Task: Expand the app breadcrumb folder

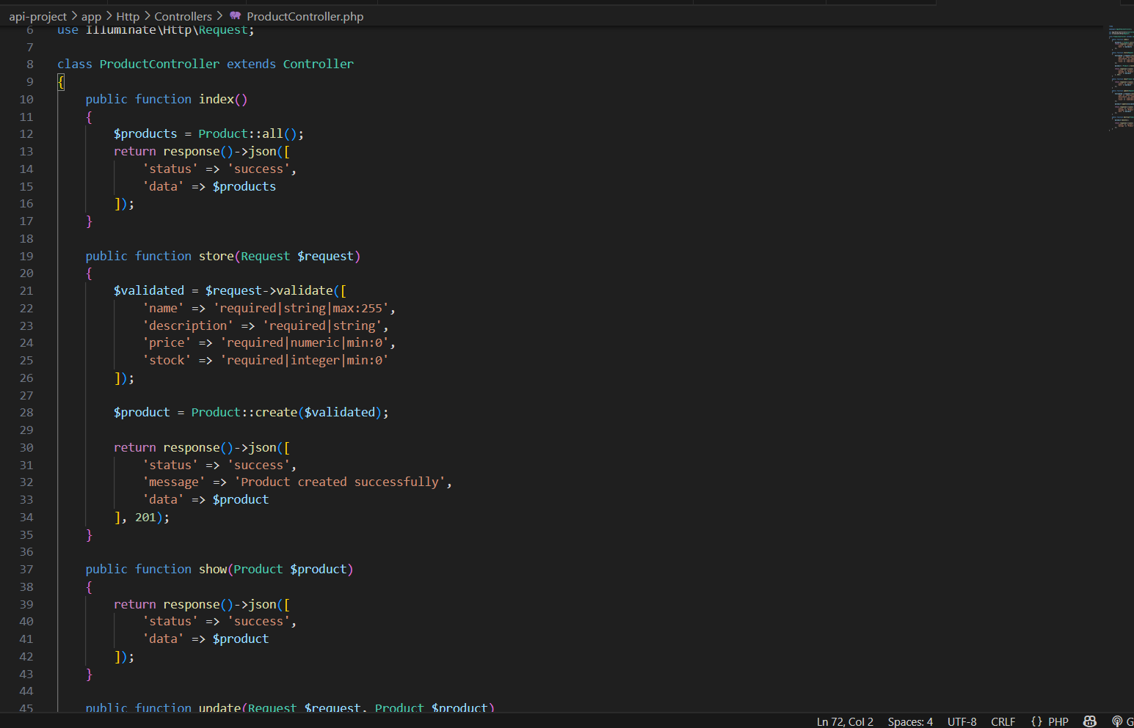Action: (x=91, y=16)
